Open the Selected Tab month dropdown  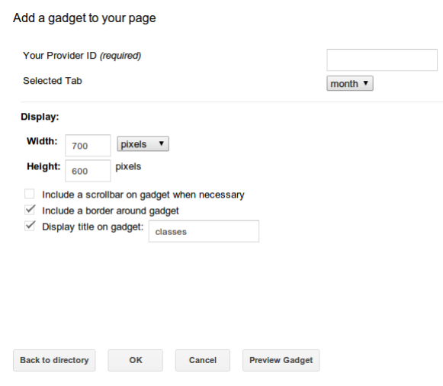(x=350, y=83)
